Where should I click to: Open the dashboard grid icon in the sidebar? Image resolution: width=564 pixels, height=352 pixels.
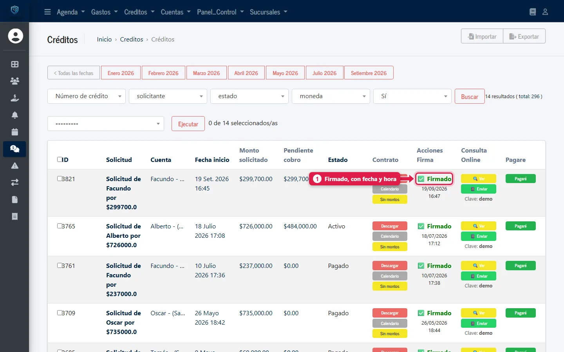15,64
